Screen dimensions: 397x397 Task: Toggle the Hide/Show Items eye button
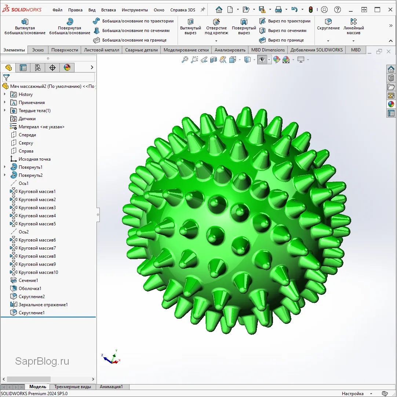[262, 60]
